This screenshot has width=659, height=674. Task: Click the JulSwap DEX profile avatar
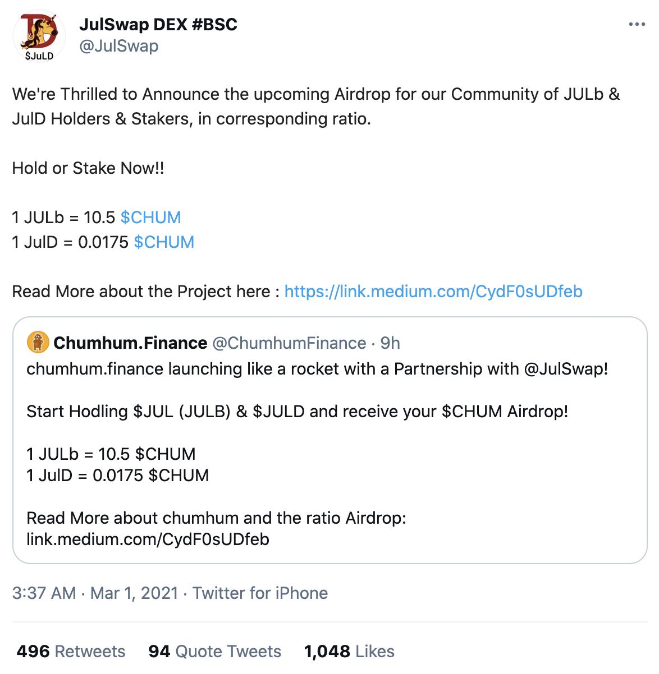pyautogui.click(x=38, y=36)
